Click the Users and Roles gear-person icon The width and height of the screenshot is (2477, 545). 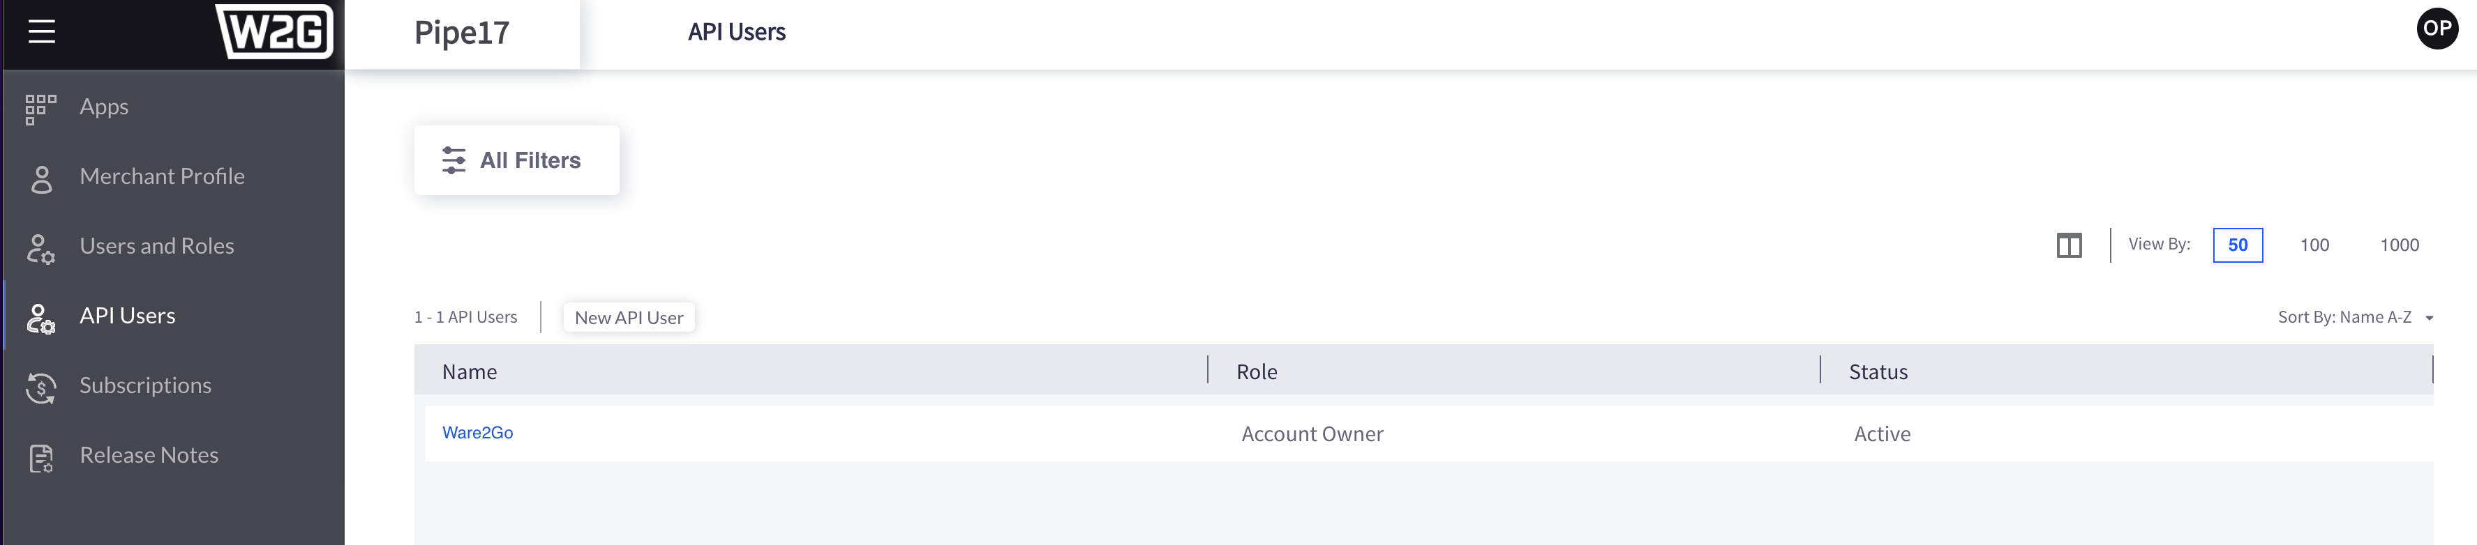point(40,249)
